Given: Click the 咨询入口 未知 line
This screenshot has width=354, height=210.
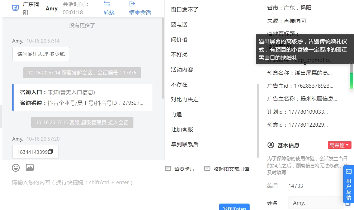Looking at the screenshot, I should point(57,92).
